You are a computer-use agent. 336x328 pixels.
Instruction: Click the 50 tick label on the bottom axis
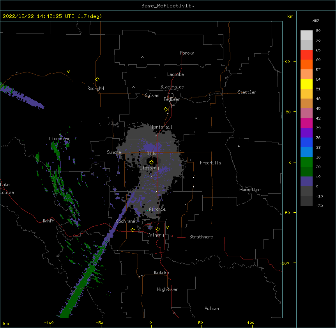[200, 323]
